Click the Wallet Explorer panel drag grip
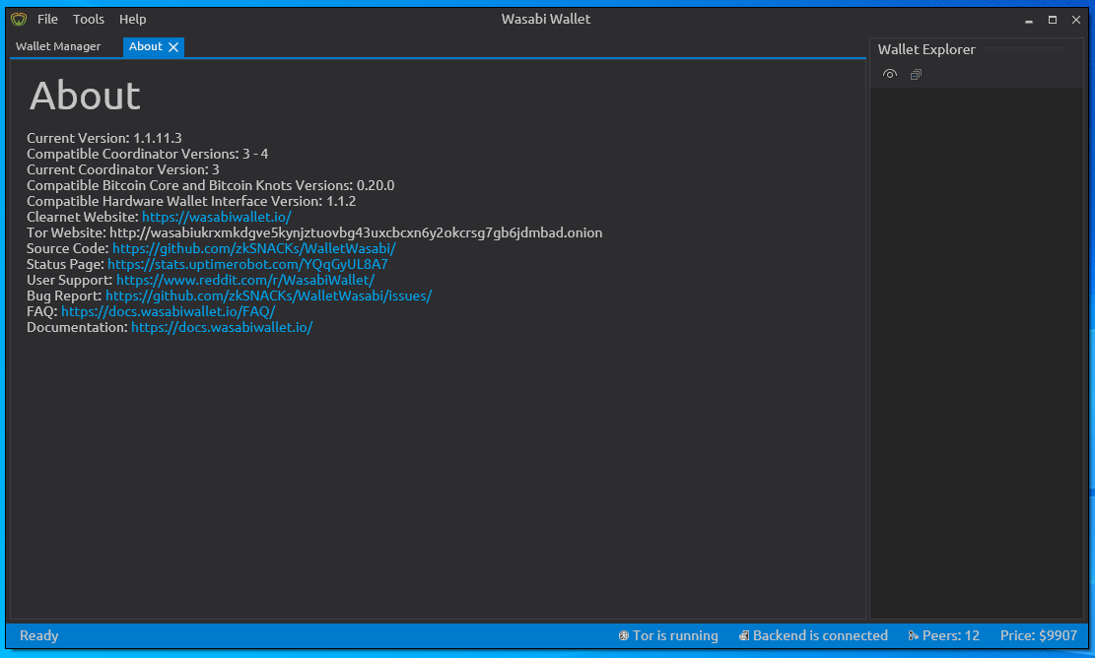The width and height of the screenshot is (1095, 658). [x=1024, y=49]
